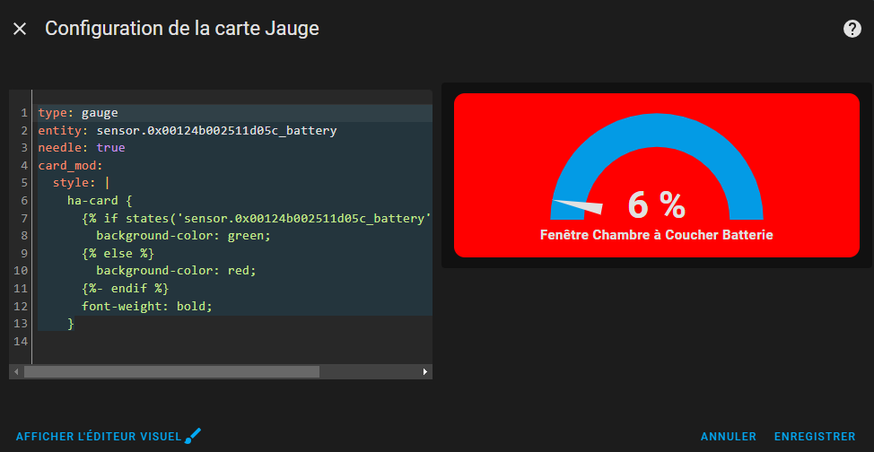Click the 6 % value in the gauge preview
The width and height of the screenshot is (874, 452).
tap(657, 205)
